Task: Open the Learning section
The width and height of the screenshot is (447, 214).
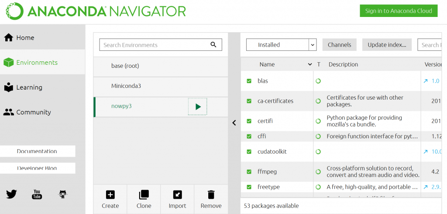Action: (x=42, y=87)
